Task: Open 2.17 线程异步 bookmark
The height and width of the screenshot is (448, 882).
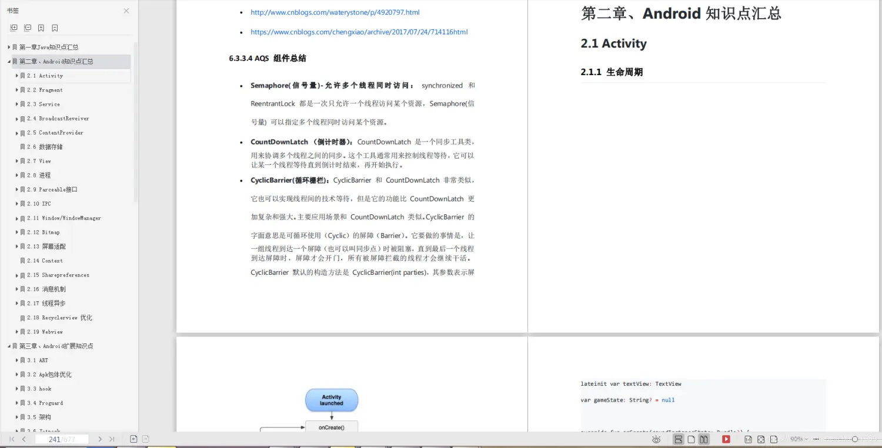Action: [46, 304]
